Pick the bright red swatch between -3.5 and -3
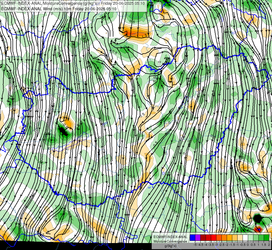The height and width of the screenshot is (250, 272). pyautogui.click(x=214, y=238)
